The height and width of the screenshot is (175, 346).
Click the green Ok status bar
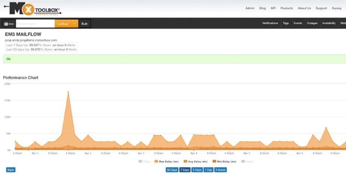(x=174, y=59)
